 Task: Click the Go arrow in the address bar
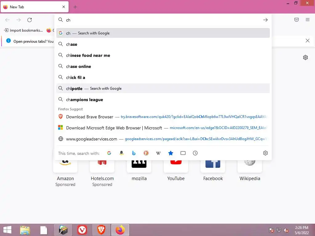pos(265,20)
